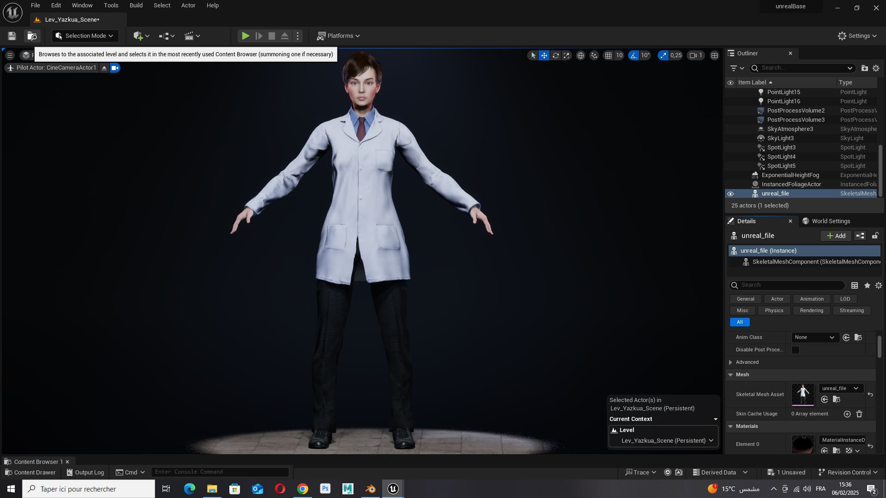Click the Skip frame playback button
This screenshot has height=498, width=886.
click(x=259, y=36)
